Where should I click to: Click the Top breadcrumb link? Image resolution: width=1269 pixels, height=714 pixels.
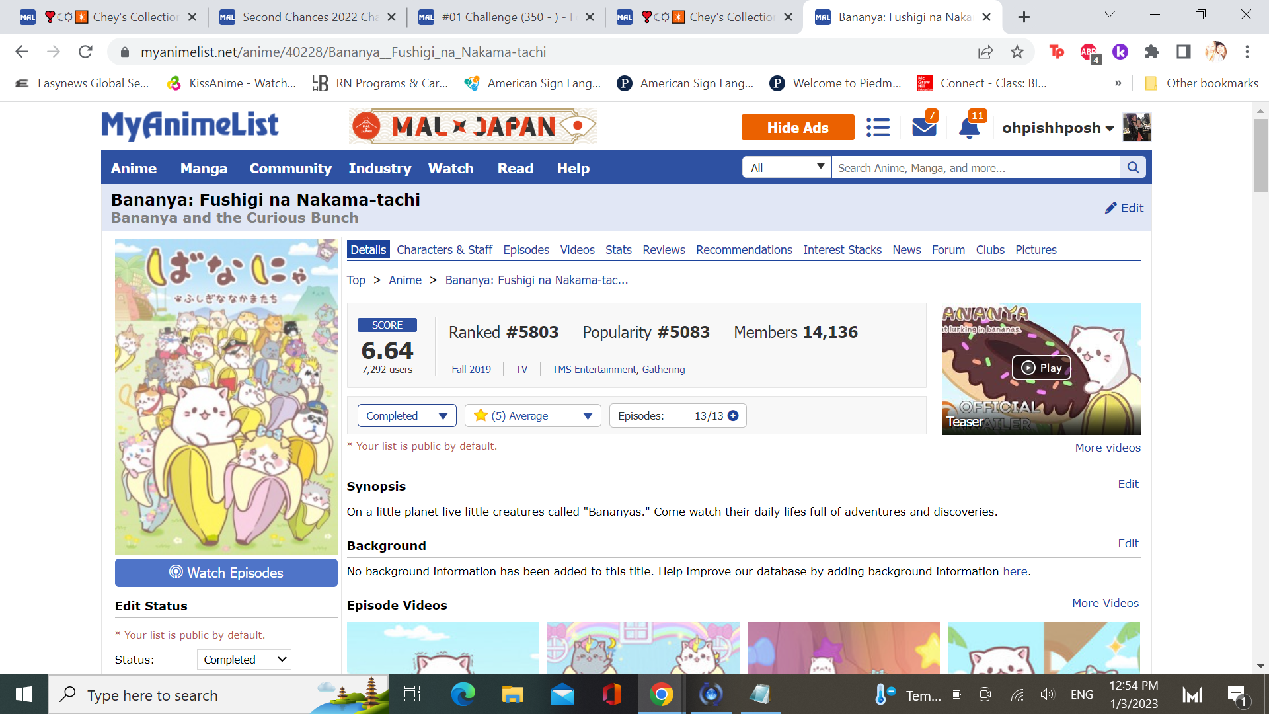(x=356, y=280)
